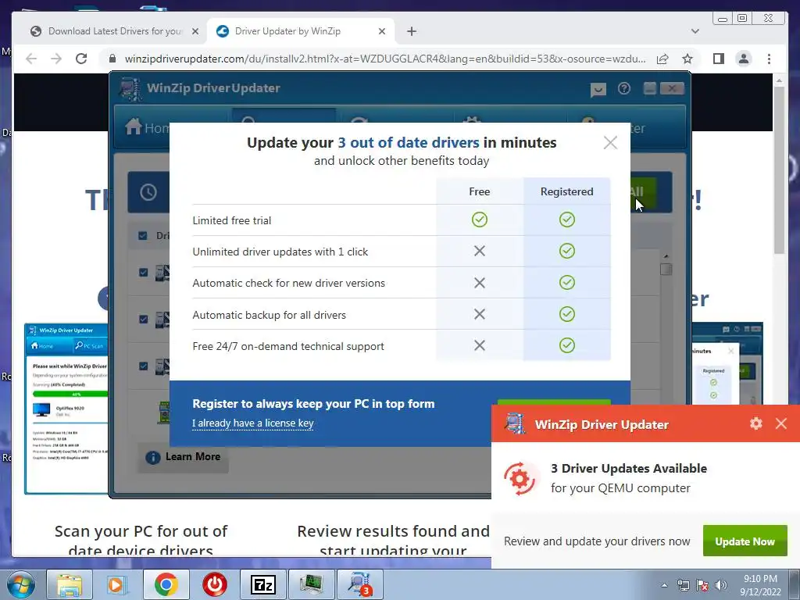The width and height of the screenshot is (800, 600).
Task: Open Chrome three-dot menu
Action: point(769,59)
